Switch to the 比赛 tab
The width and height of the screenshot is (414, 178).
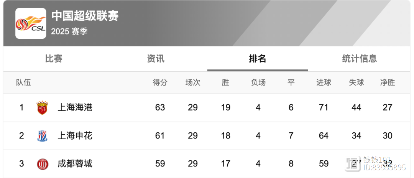pyautogui.click(x=54, y=59)
